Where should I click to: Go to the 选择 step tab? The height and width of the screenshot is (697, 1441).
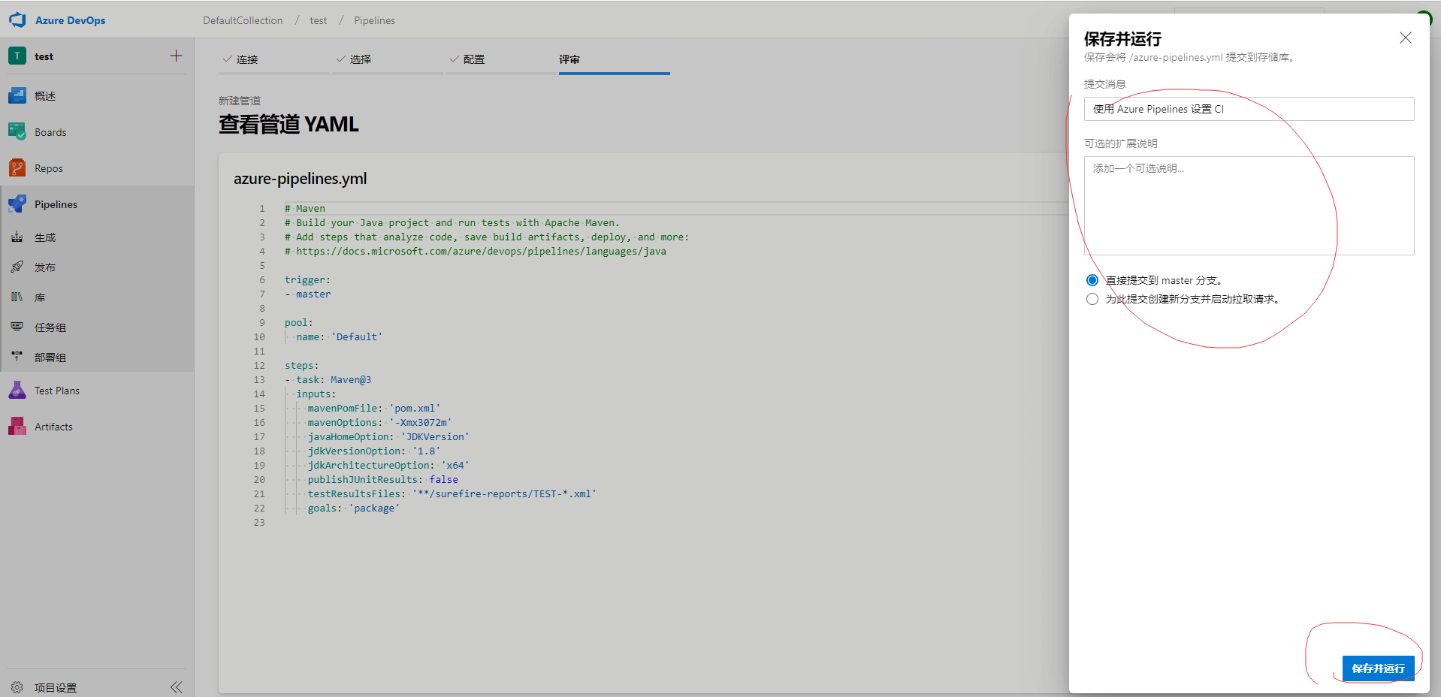click(360, 59)
